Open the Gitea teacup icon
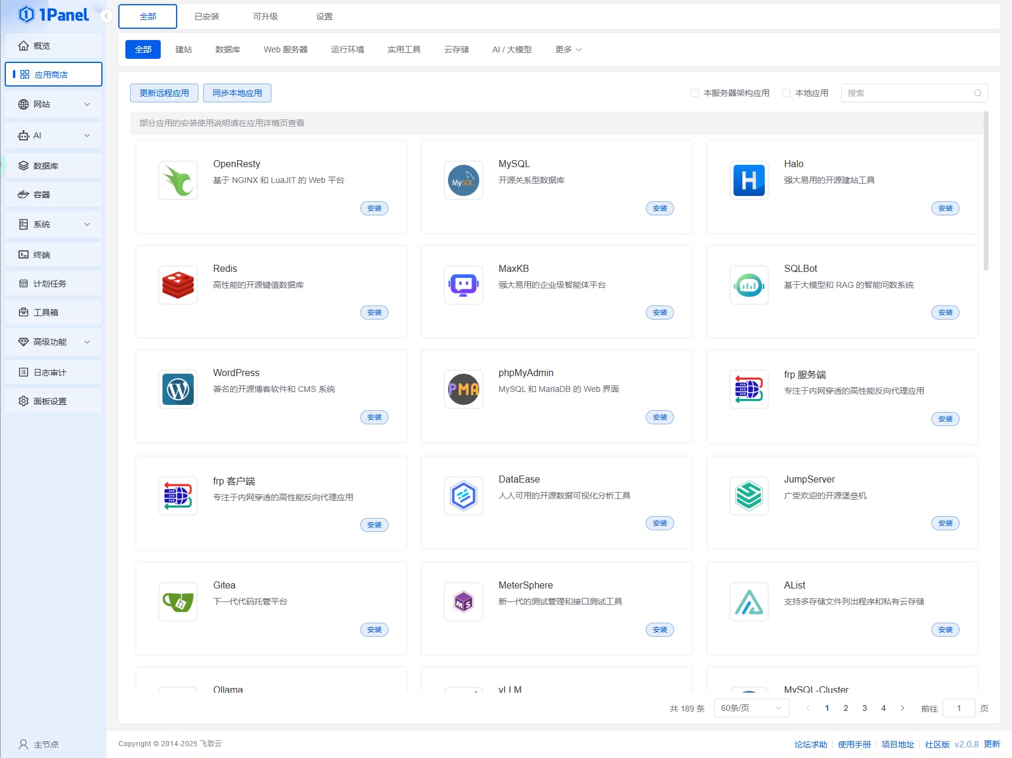The image size is (1012, 758). click(178, 601)
